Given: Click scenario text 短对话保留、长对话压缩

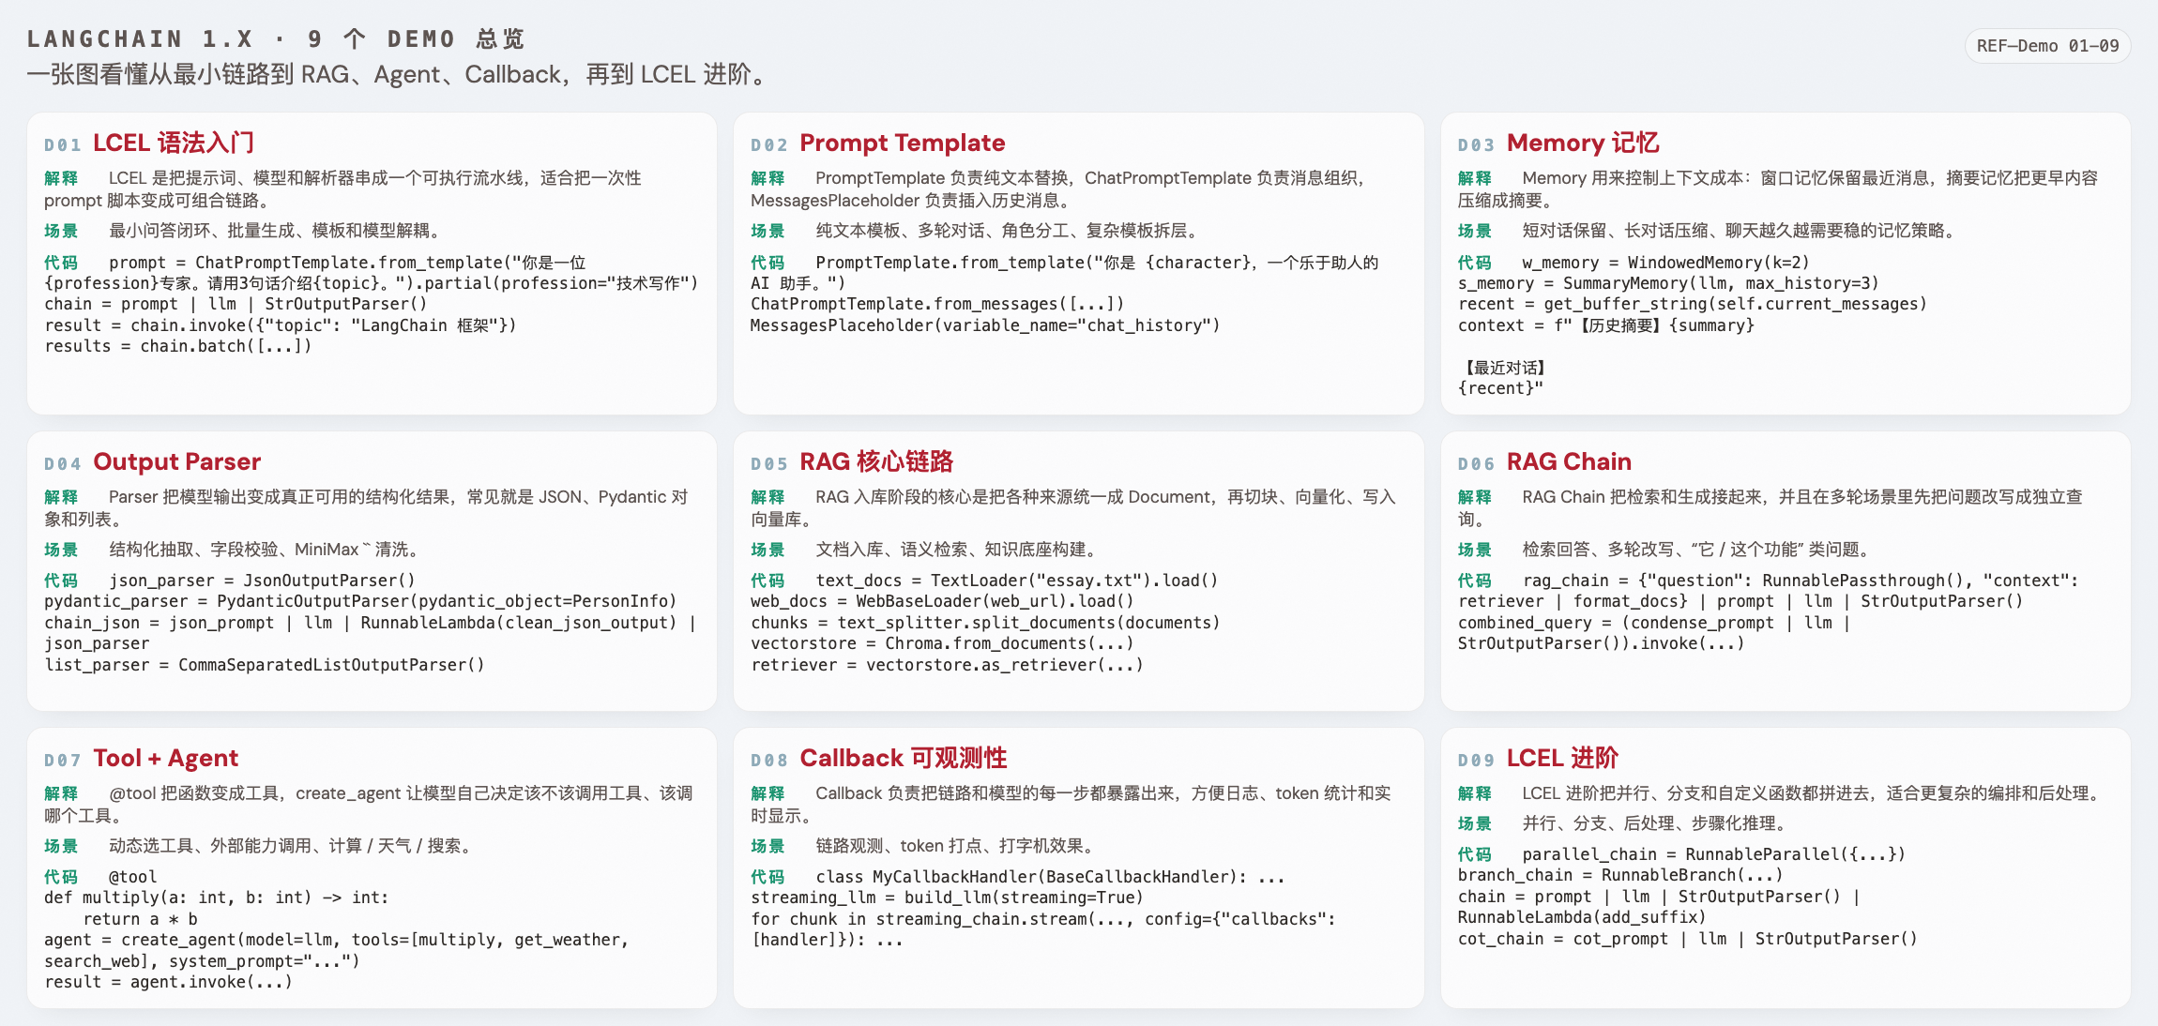Looking at the screenshot, I should (1741, 231).
